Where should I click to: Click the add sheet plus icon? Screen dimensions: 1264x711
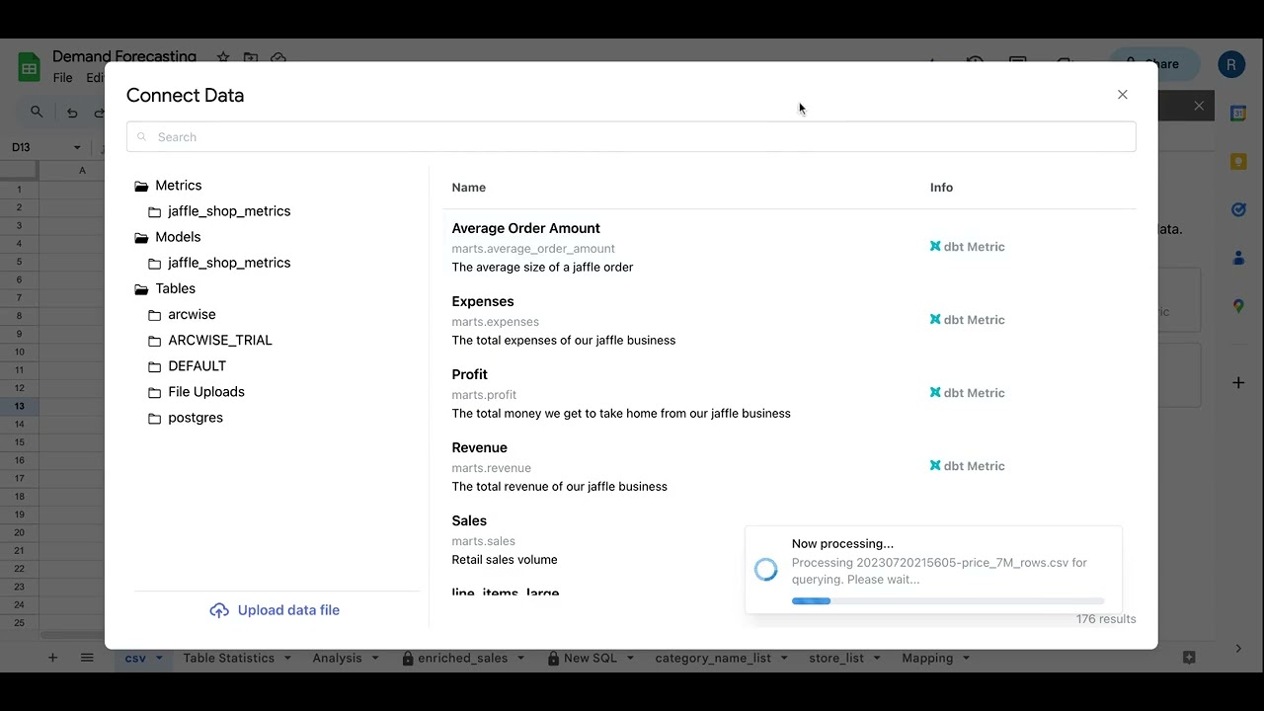(53, 658)
